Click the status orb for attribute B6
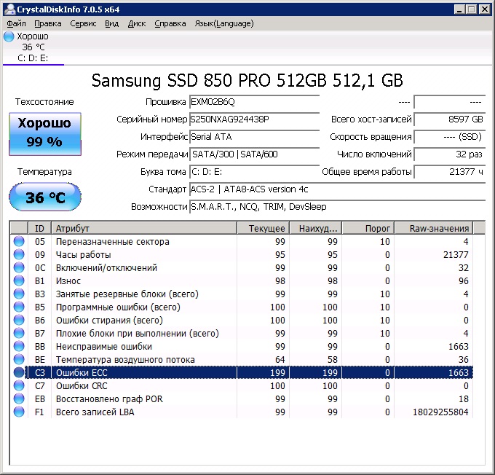Viewport: 495px width, 475px height. pyautogui.click(x=19, y=320)
